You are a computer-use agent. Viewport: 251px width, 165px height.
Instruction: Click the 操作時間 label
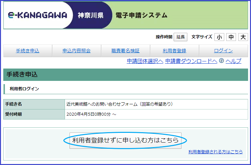pyautogui.click(x=164, y=37)
